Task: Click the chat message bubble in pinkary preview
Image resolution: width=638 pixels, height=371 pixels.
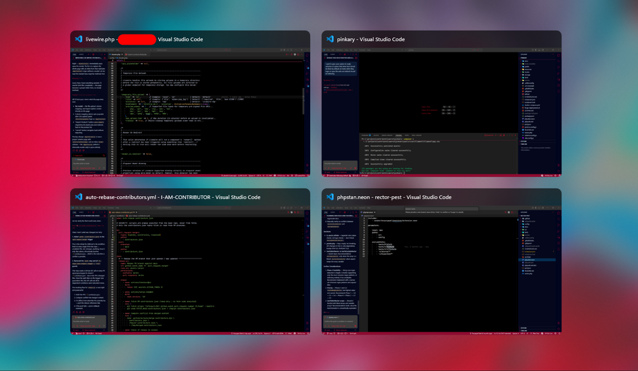Action: pos(341,68)
